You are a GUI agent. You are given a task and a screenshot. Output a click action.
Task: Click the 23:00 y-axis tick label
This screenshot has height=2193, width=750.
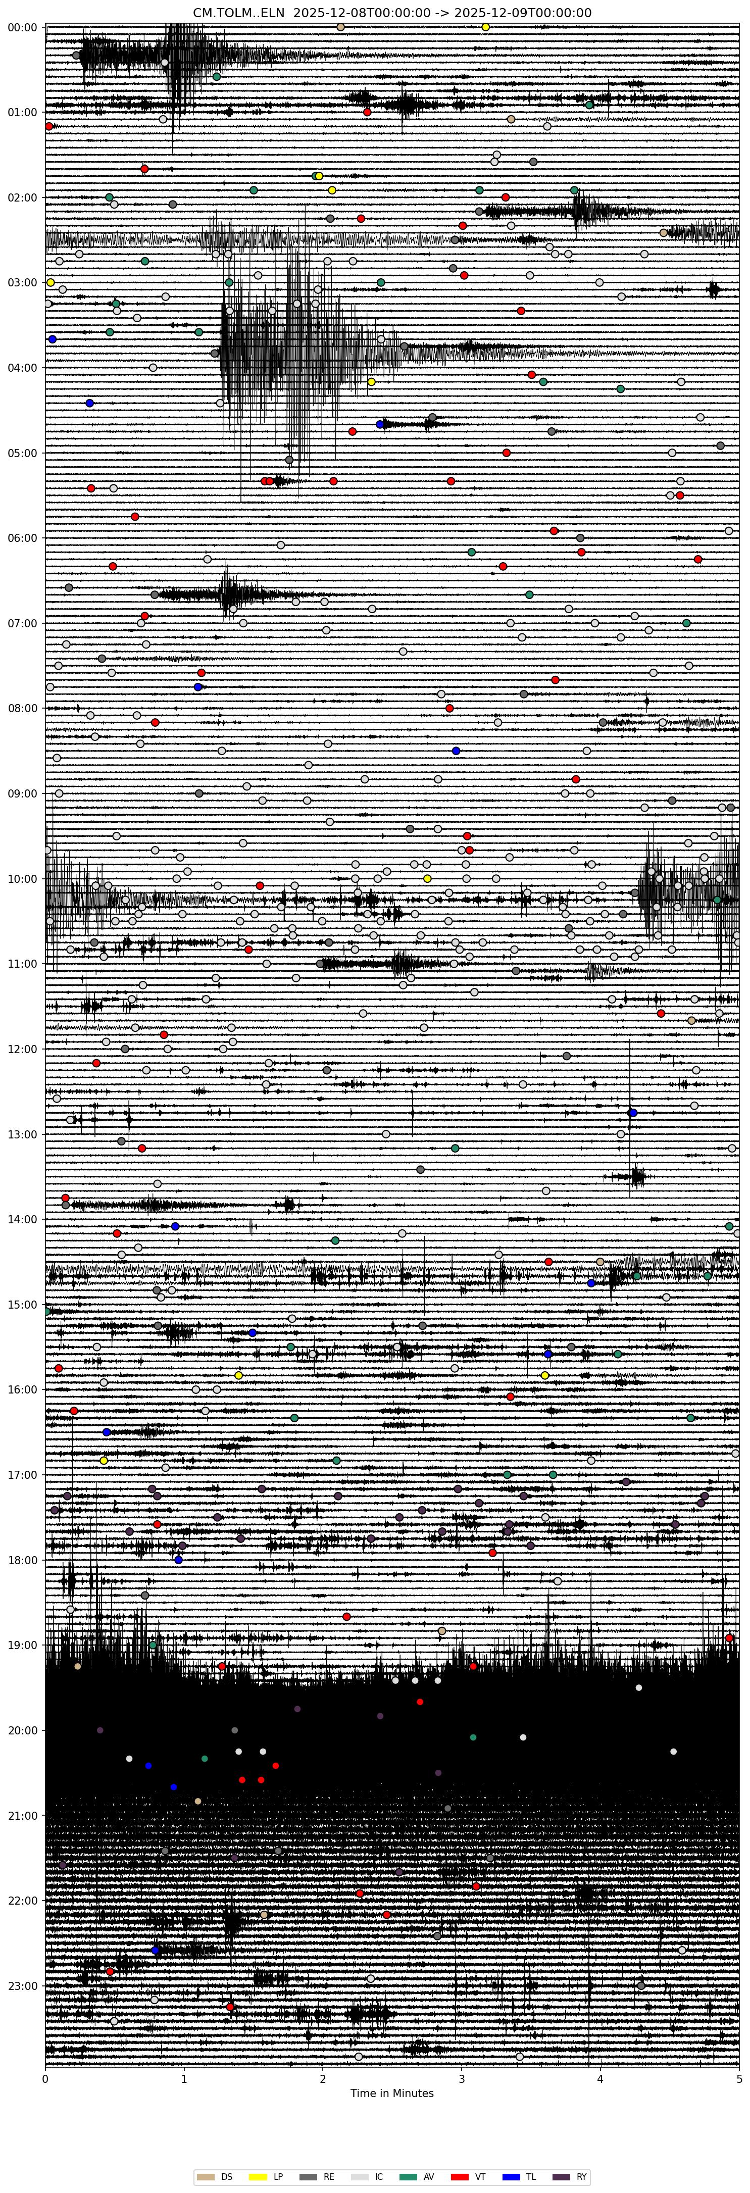point(22,1985)
